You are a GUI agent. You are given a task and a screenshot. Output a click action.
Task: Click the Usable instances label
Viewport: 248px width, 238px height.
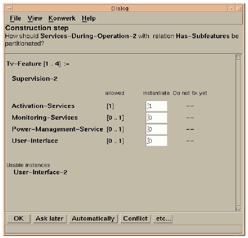[x=28, y=165]
